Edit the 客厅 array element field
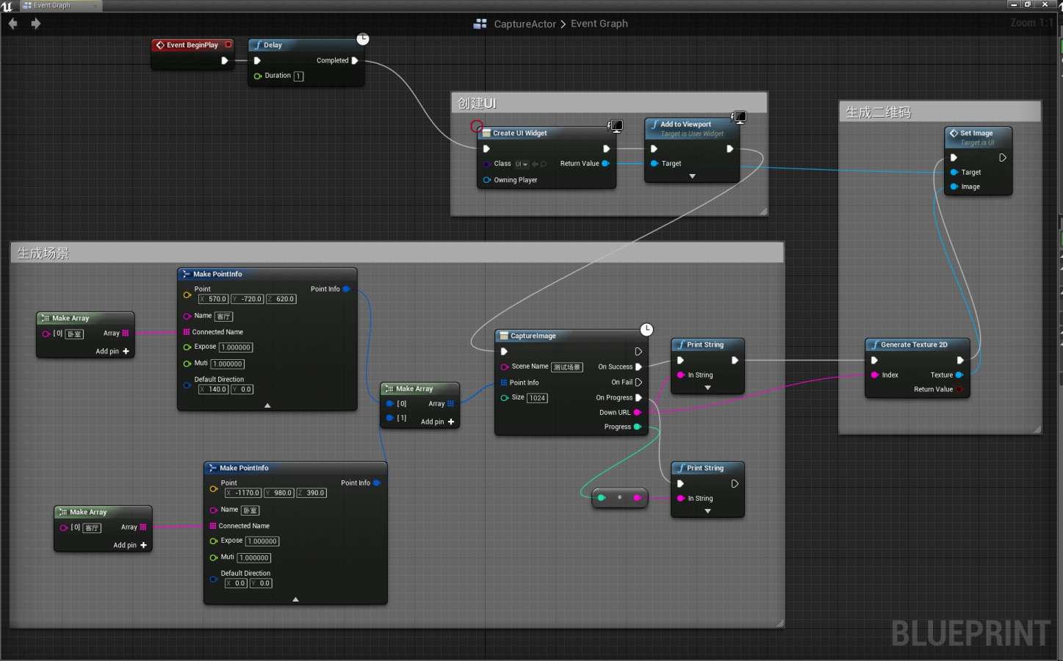This screenshot has height=661, width=1063. 92,528
